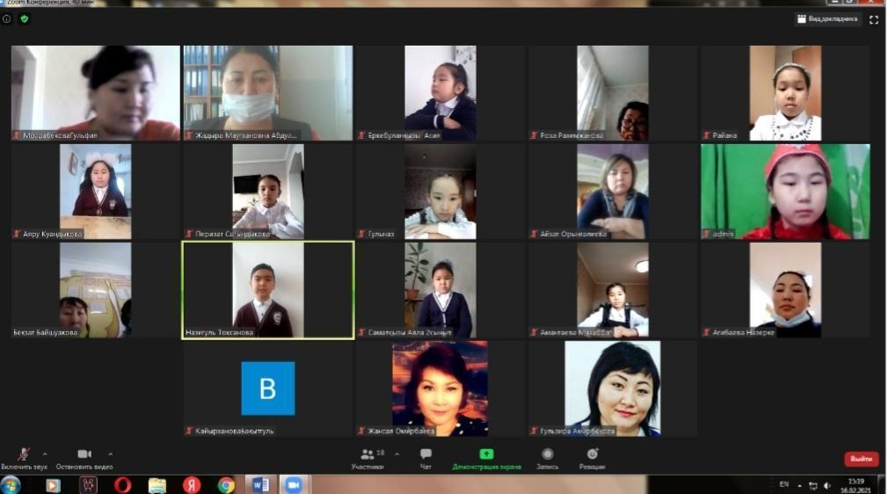Switch layout using Вид докладчика
This screenshot has height=494, width=889.
click(x=827, y=19)
